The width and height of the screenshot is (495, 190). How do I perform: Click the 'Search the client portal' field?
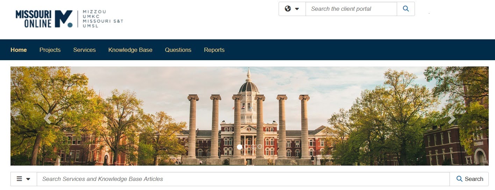[x=351, y=9]
